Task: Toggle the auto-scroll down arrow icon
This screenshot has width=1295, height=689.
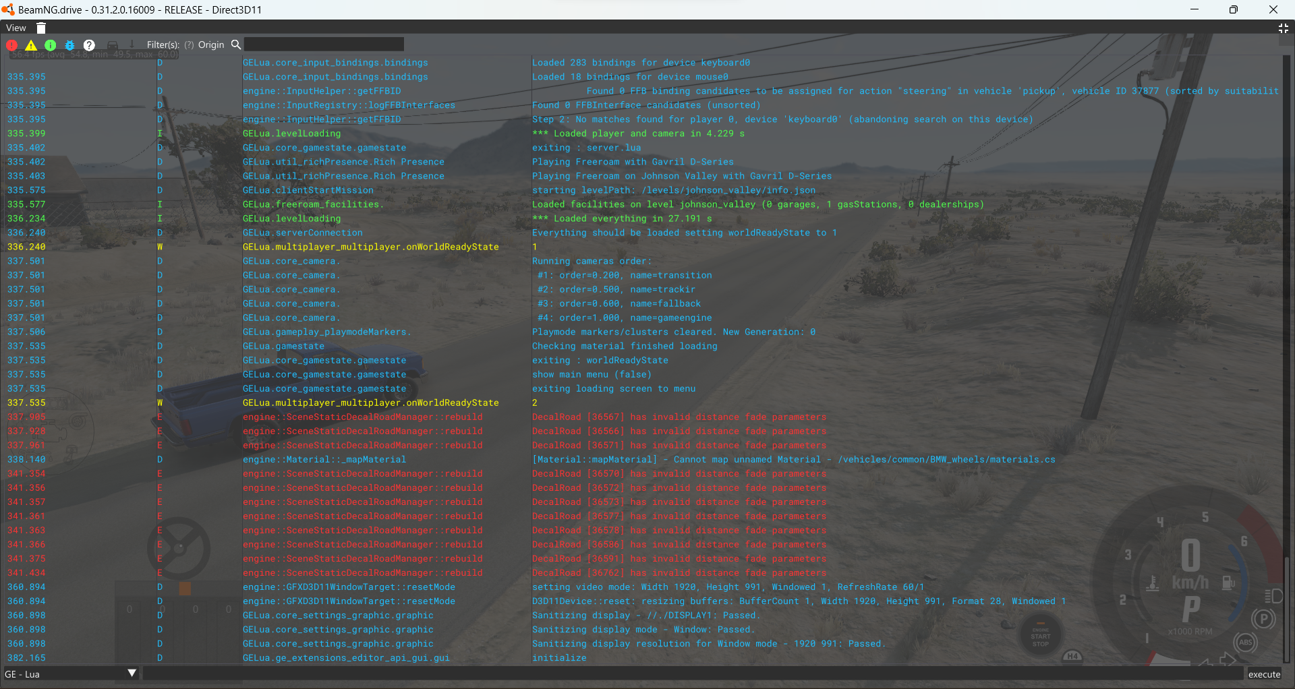Action: (x=132, y=44)
